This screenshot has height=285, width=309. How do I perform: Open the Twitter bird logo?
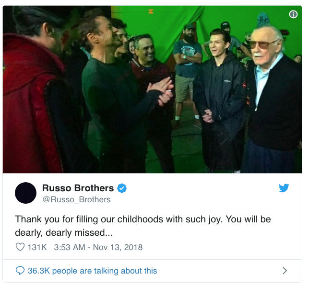284,188
